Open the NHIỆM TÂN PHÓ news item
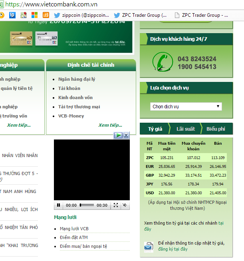 coord(19,227)
